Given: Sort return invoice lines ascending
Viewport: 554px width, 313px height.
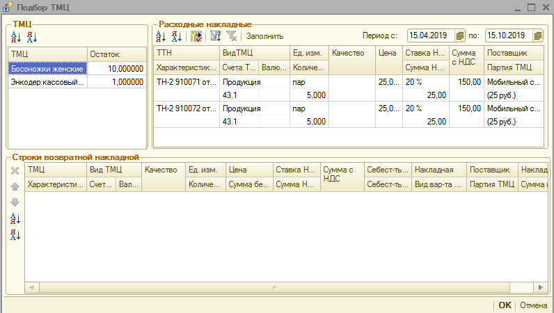Looking at the screenshot, I should (15, 218).
